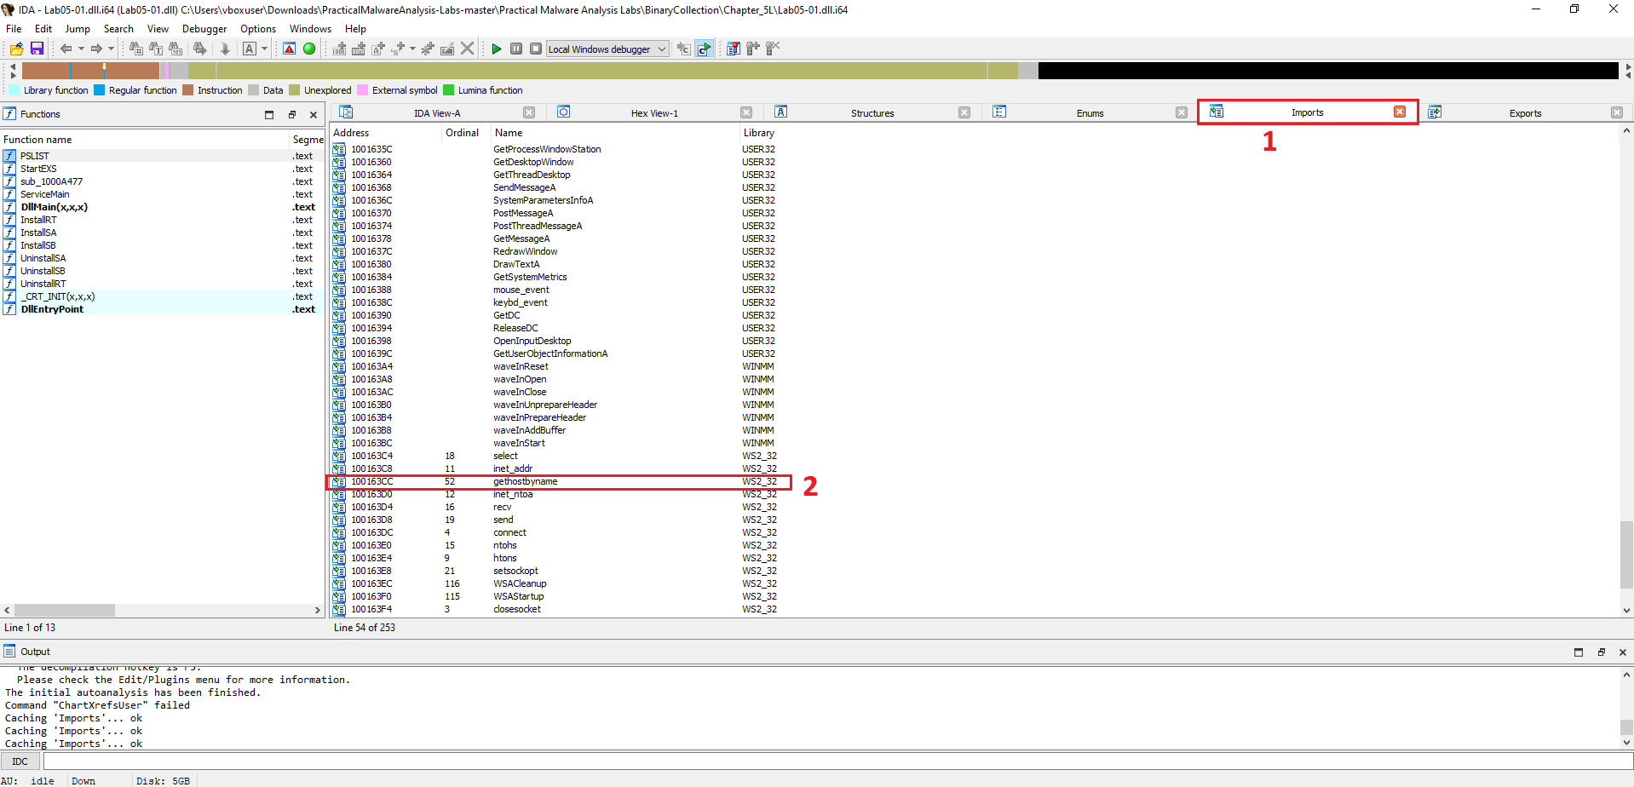Undefine bytes with the X toolbar icon
This screenshot has height=787, width=1634.
[467, 49]
